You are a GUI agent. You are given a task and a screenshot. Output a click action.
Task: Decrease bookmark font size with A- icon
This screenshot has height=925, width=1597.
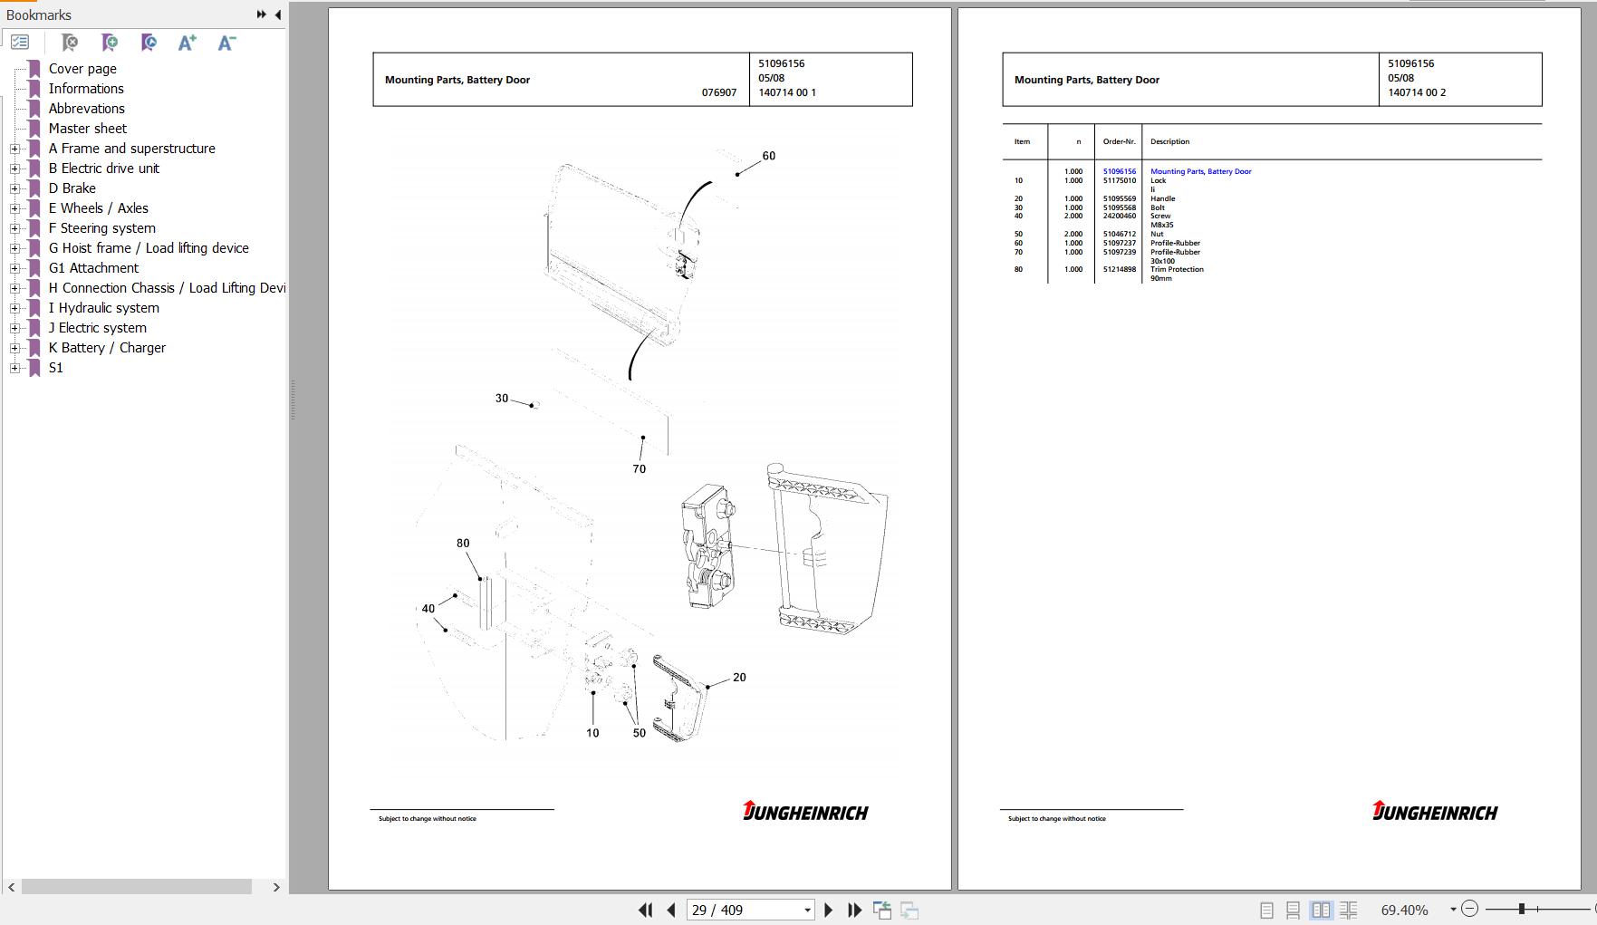coord(227,43)
